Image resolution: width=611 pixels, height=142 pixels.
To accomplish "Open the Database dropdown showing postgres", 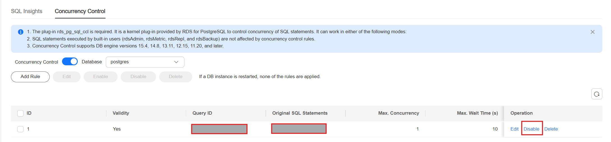I will pos(145,62).
